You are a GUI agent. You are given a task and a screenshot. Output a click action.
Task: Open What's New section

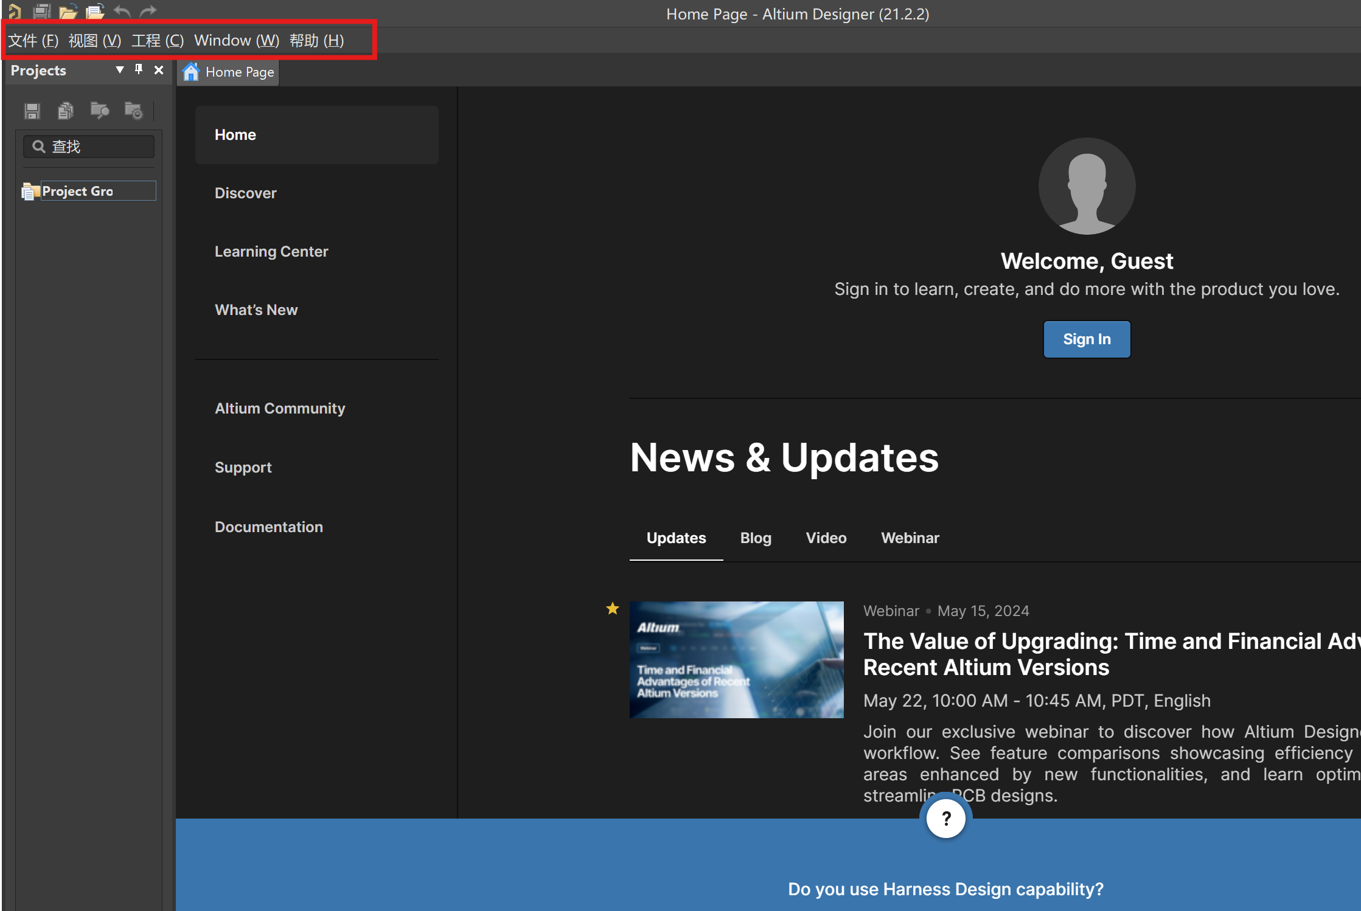click(x=256, y=310)
